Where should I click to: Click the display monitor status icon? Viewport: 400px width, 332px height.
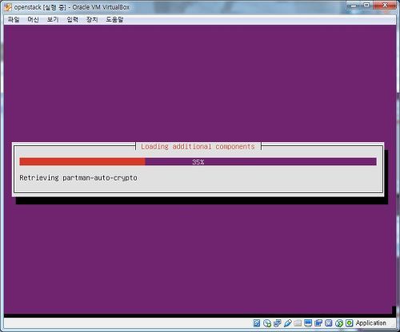point(308,323)
